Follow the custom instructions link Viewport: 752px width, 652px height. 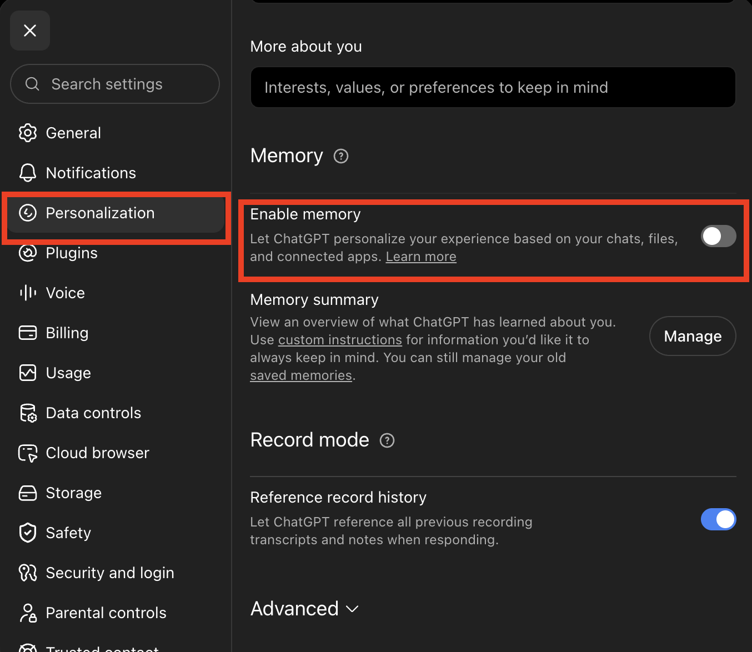(340, 340)
